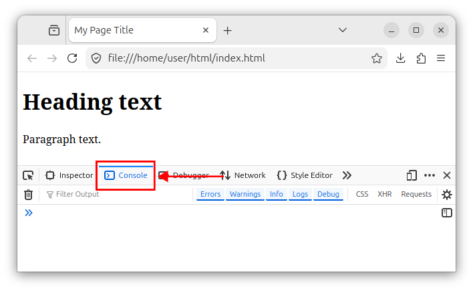This screenshot has height=291, width=473.
Task: Bookmark this page with the star
Action: point(377,58)
